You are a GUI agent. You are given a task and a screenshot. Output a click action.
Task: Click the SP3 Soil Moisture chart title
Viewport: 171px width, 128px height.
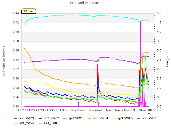(x=85, y=3)
